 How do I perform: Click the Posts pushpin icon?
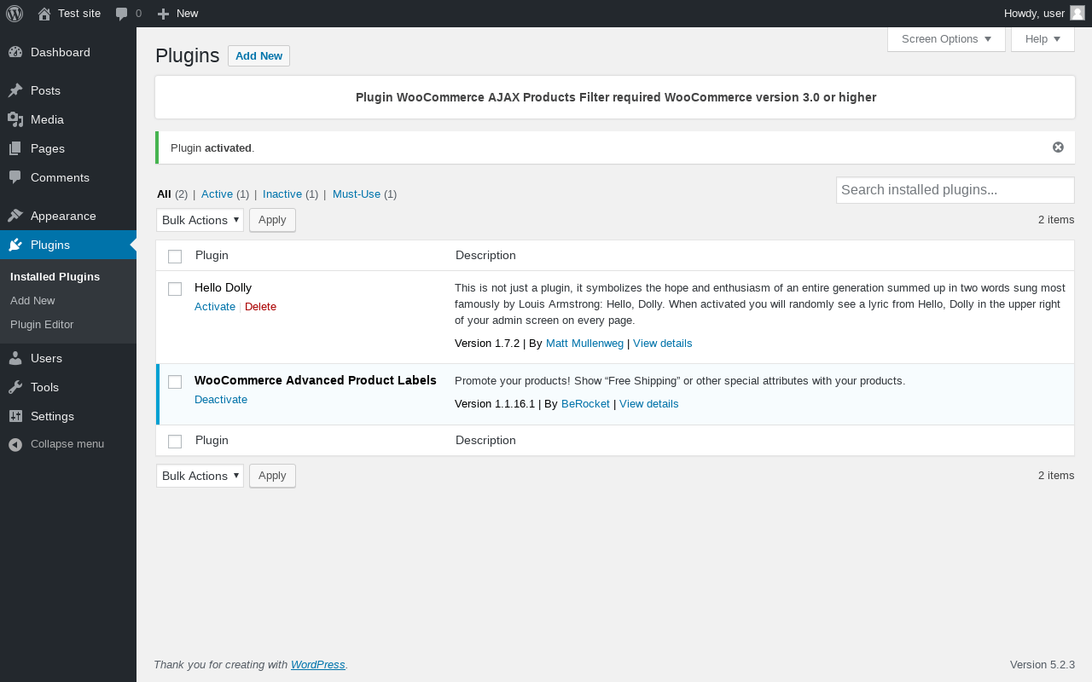coord(15,90)
